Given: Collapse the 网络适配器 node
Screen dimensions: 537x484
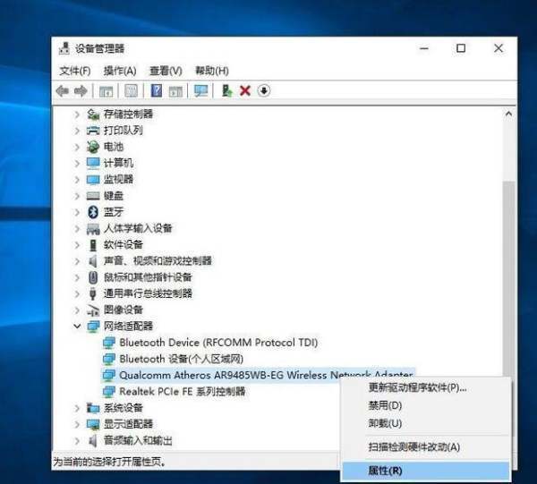Looking at the screenshot, I should [x=77, y=327].
